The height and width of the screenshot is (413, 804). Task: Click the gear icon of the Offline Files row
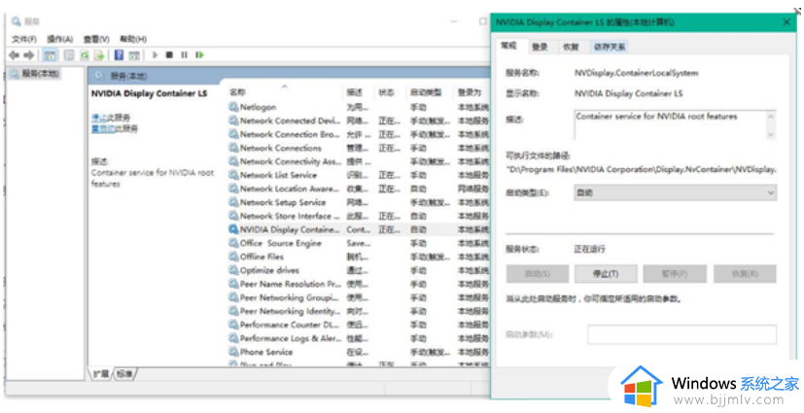click(x=233, y=257)
